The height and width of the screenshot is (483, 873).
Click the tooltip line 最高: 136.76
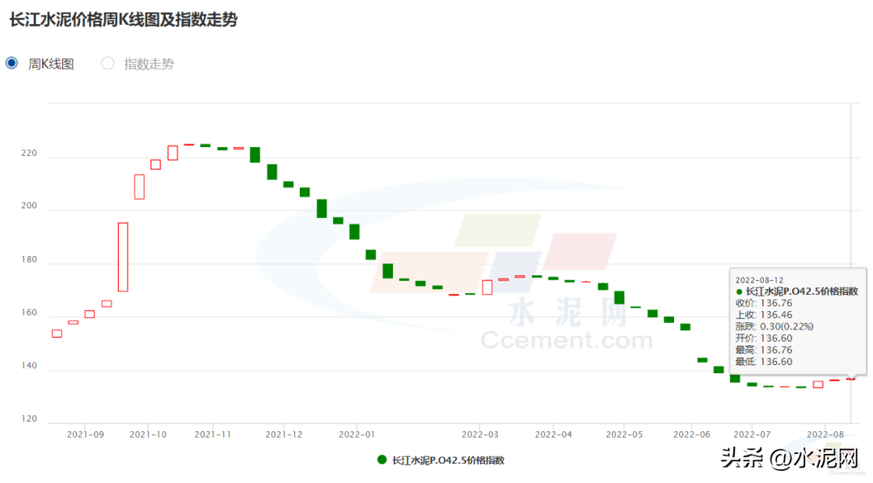click(764, 350)
